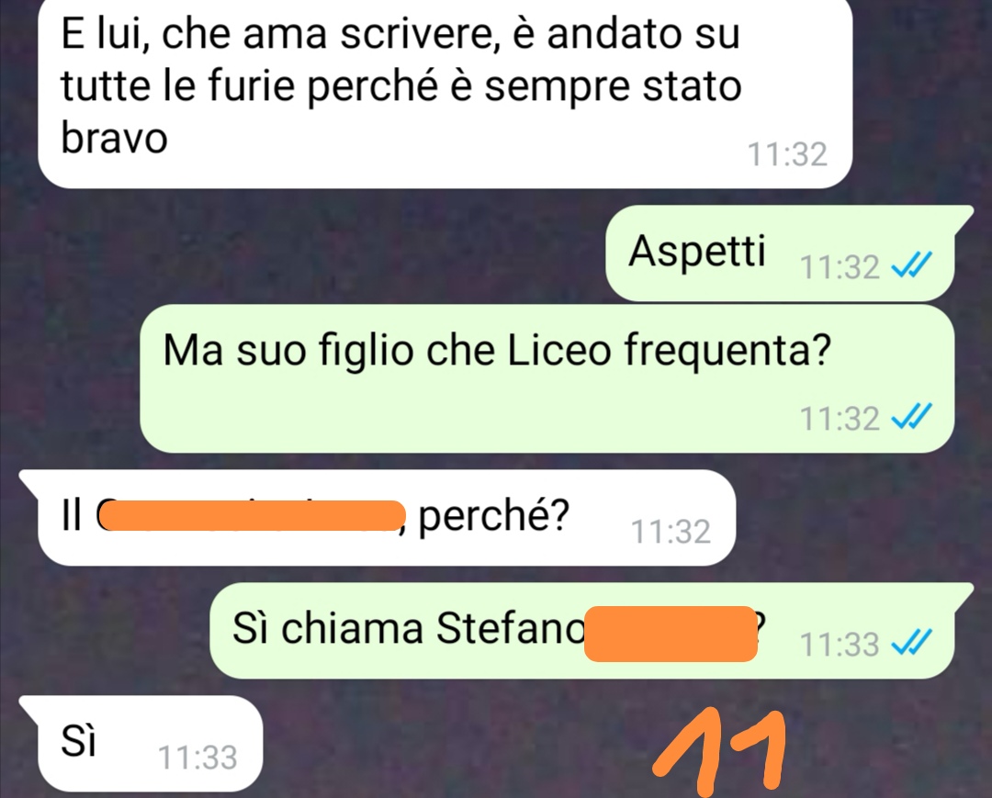Image resolution: width=992 pixels, height=798 pixels.
Task: Tap the 11:32 timestamp next to 'perché?'
Action: [x=671, y=532]
